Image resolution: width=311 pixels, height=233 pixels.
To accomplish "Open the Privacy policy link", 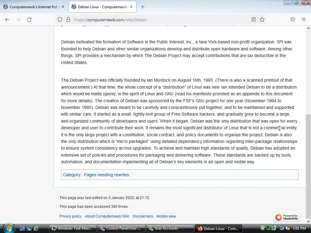I will [x=70, y=216].
